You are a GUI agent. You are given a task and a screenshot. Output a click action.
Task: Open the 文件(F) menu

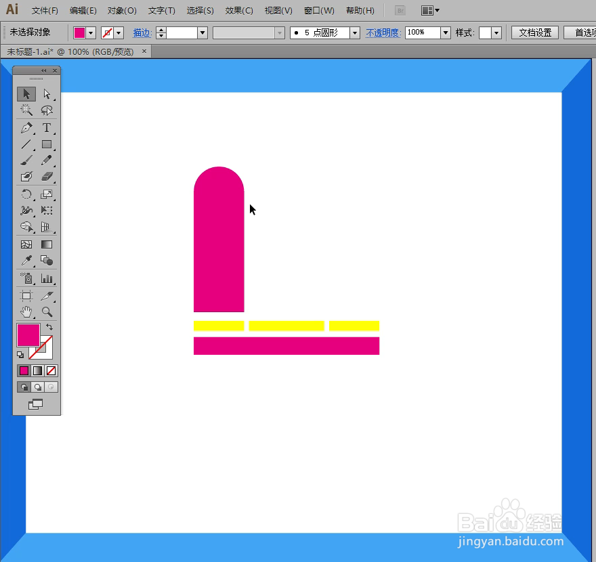45,11
